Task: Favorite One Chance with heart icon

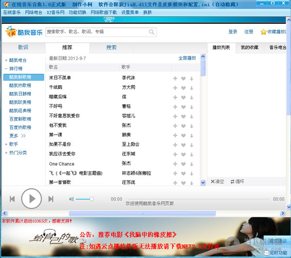Action: (x=183, y=164)
